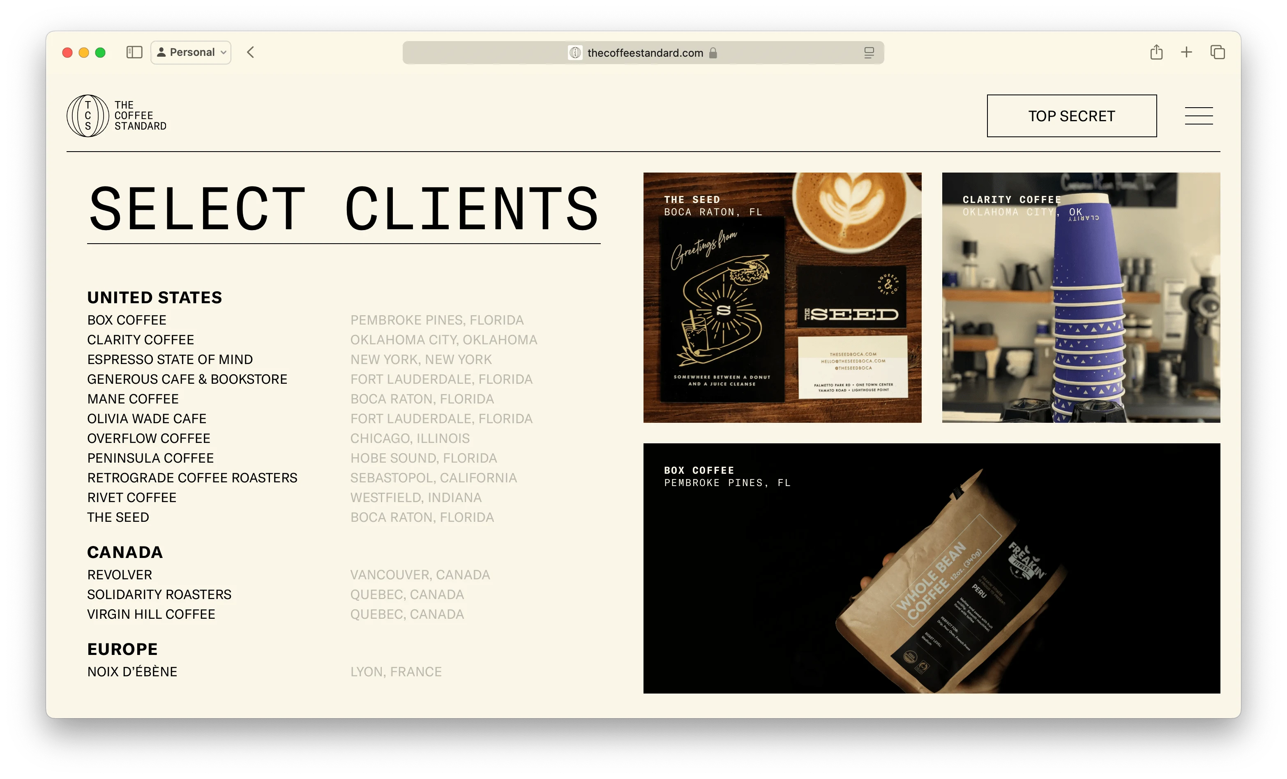Click the BOX COFFEE client name
Screen dimensions: 1287x779
[x=127, y=320]
